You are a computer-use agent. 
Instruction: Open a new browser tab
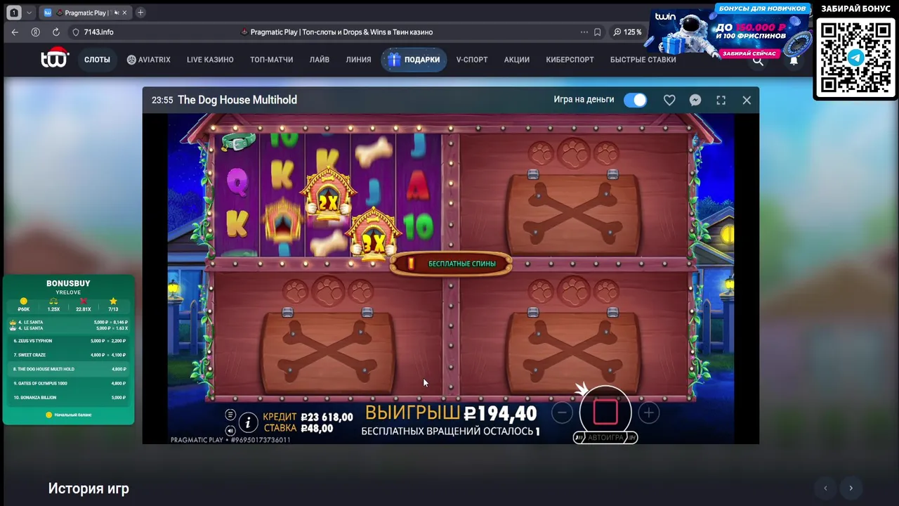140,13
